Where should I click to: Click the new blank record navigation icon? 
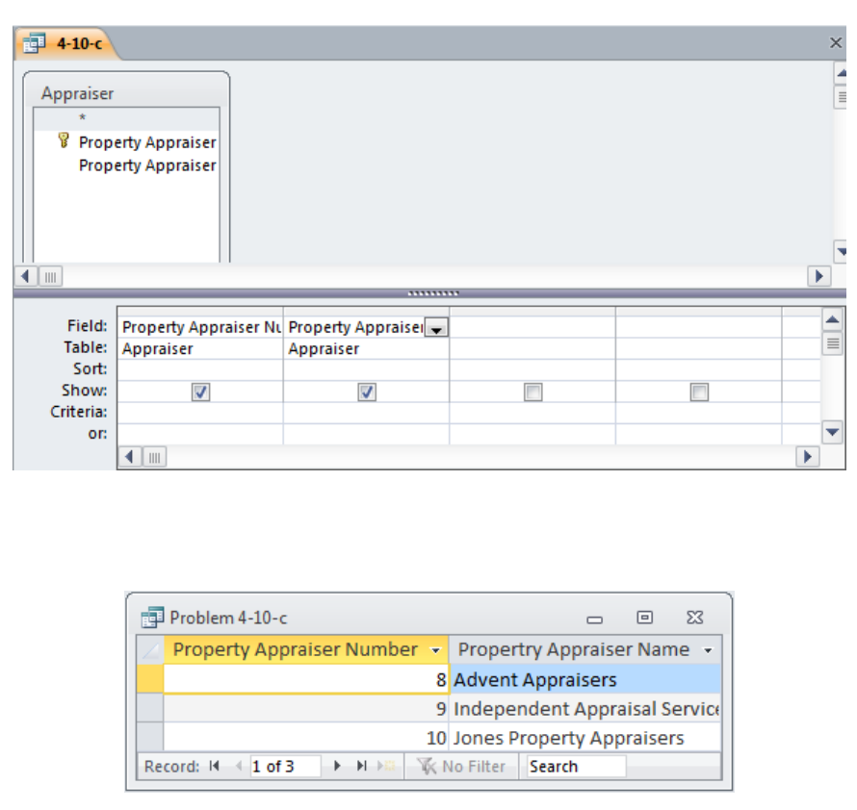pyautogui.click(x=386, y=767)
